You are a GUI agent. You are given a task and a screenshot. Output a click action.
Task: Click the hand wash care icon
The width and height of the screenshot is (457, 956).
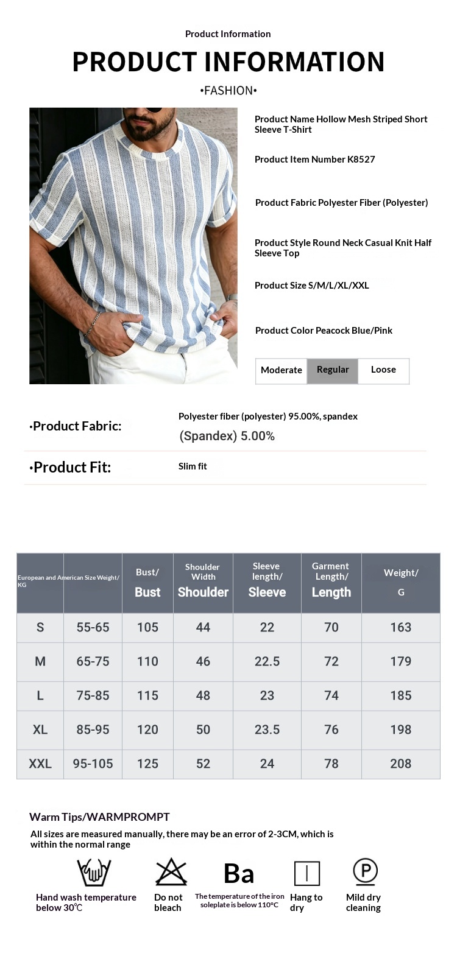pos(93,873)
